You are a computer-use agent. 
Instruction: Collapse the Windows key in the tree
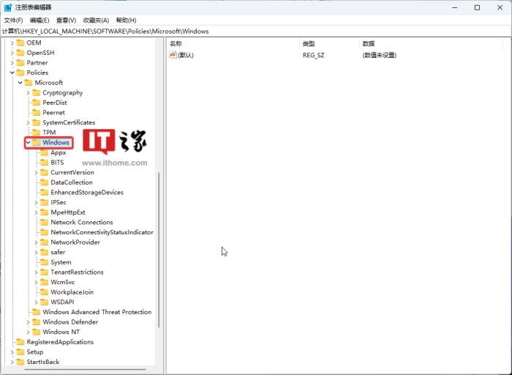coord(29,143)
